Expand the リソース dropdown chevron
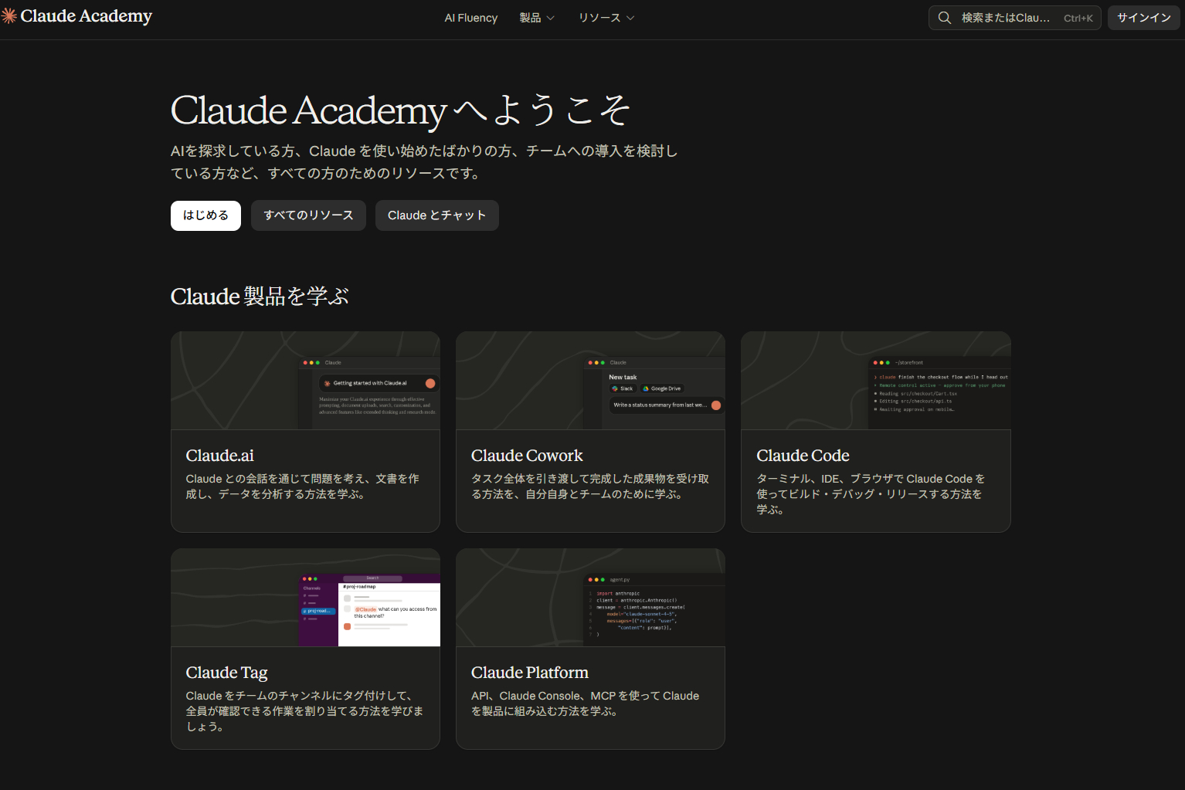Screen dimensions: 1185x790 pos(630,18)
